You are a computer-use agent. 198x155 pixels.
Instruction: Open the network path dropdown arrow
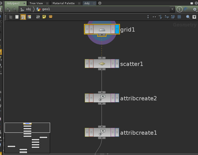[x=173, y=9]
